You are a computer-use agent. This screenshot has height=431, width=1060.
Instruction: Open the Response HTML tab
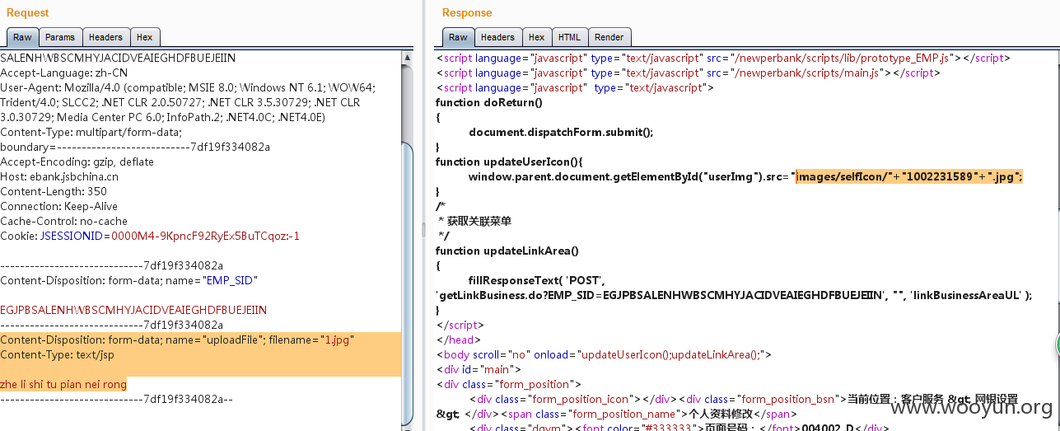click(569, 37)
